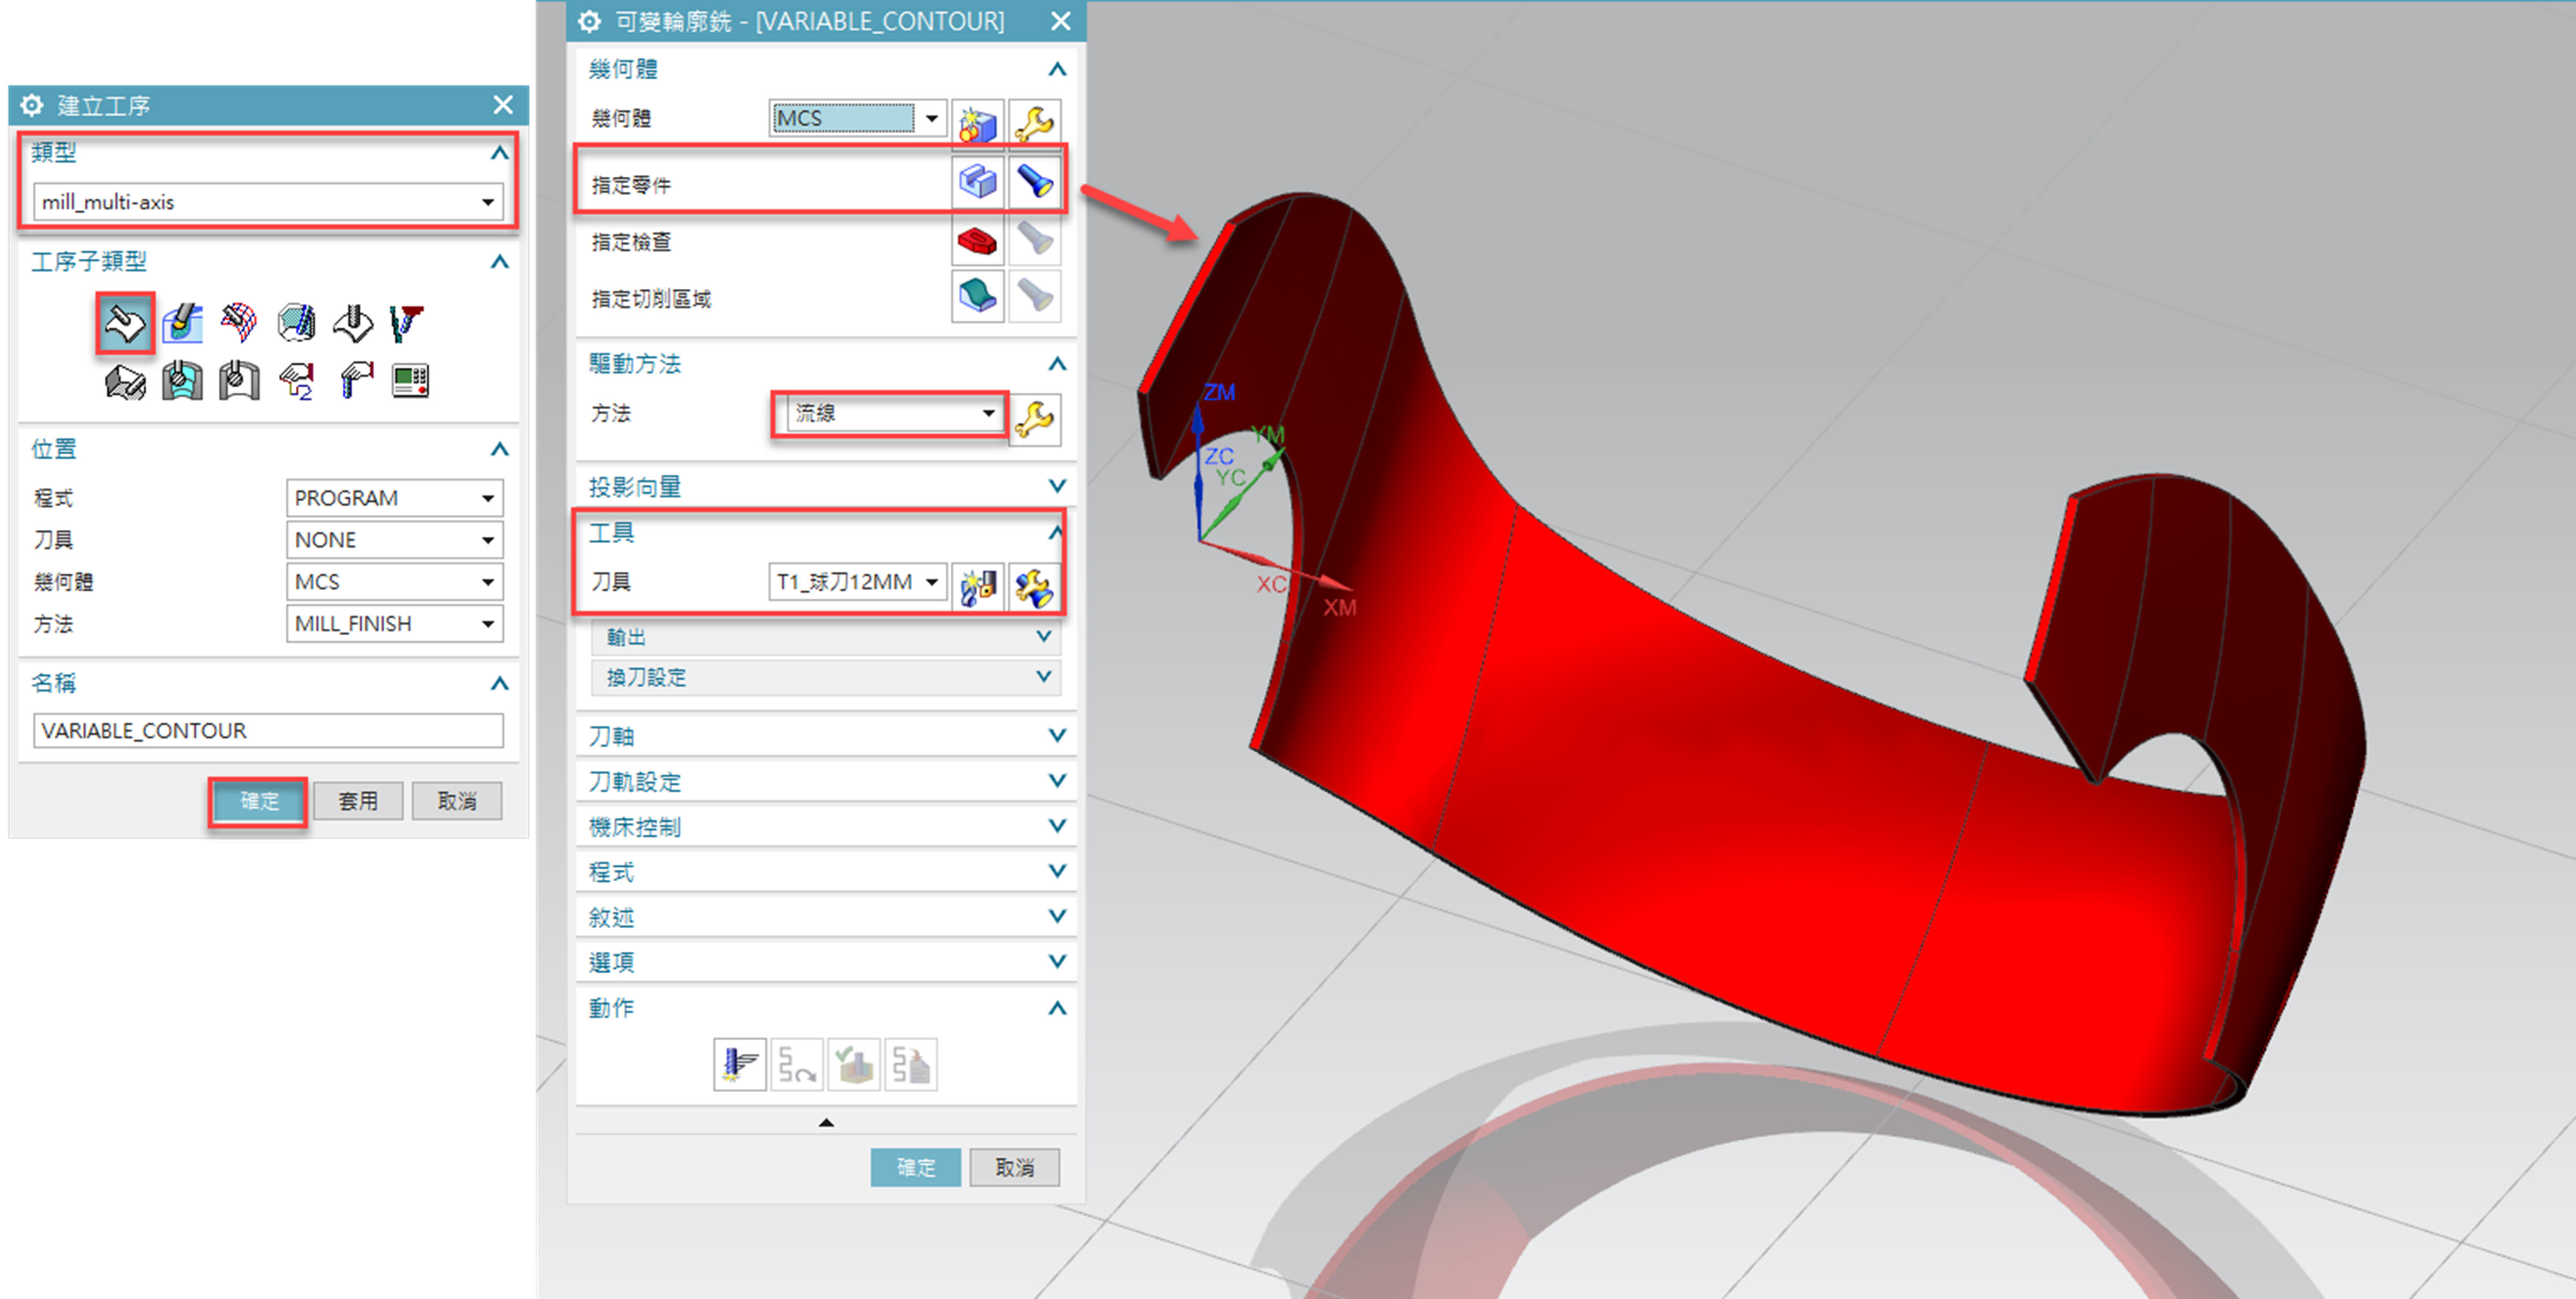Click the edit geometry wrench icon beside MCS

pyautogui.click(x=1034, y=123)
